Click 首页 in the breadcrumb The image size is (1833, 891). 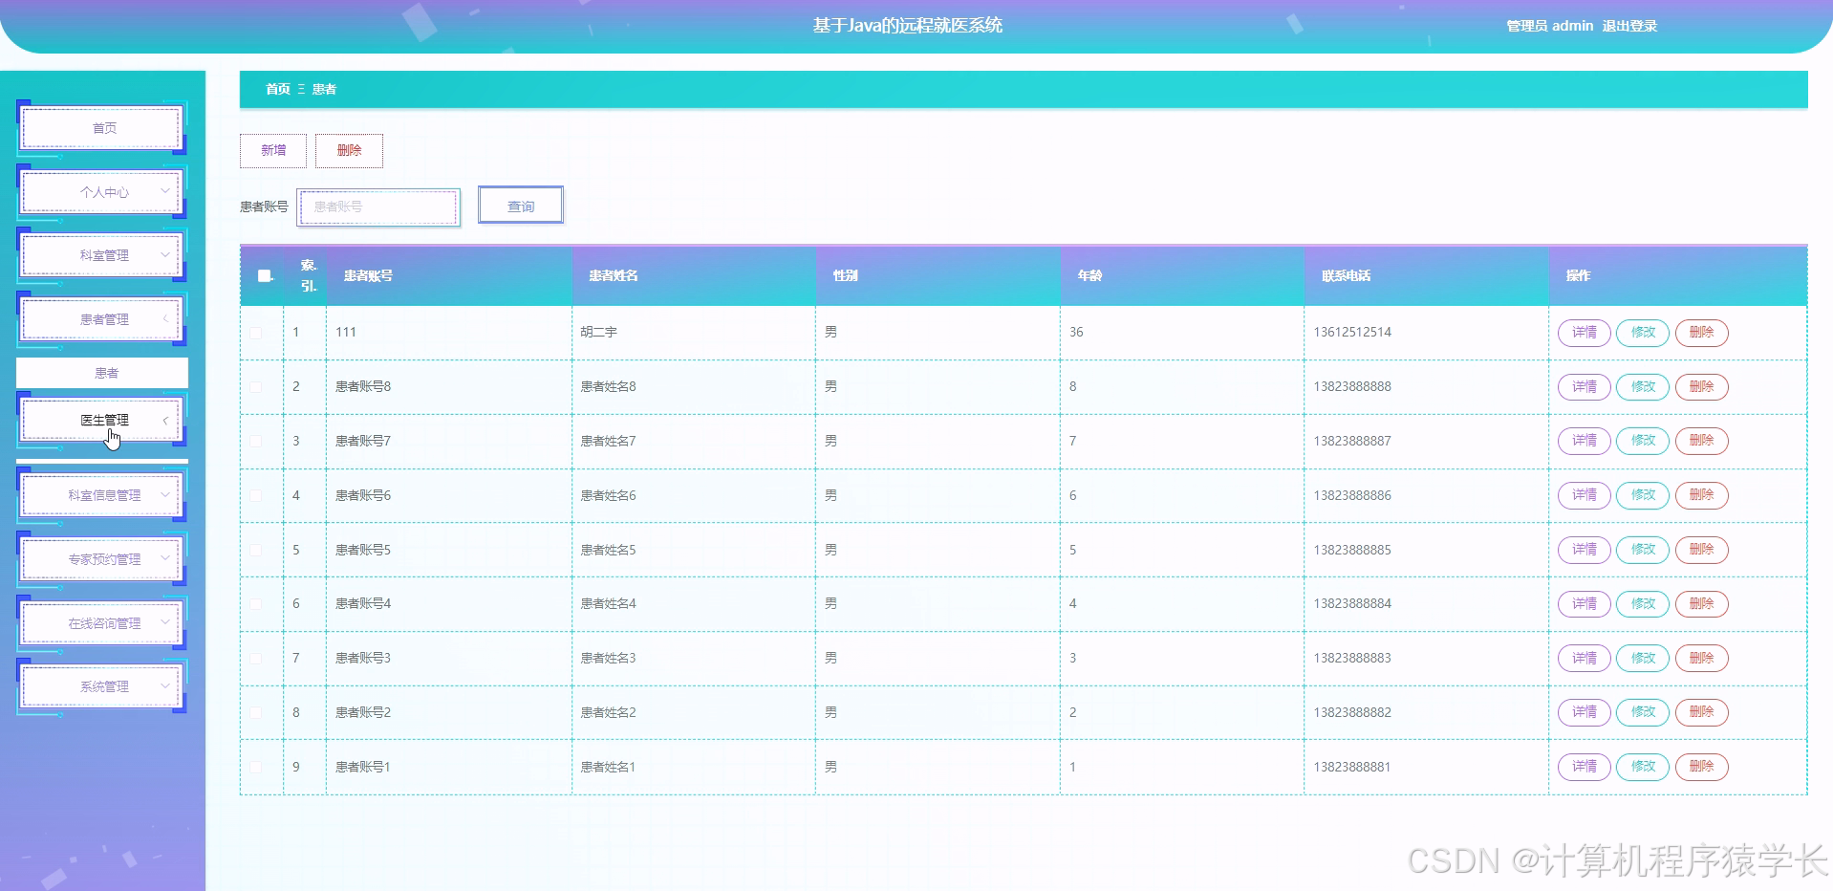coord(278,89)
